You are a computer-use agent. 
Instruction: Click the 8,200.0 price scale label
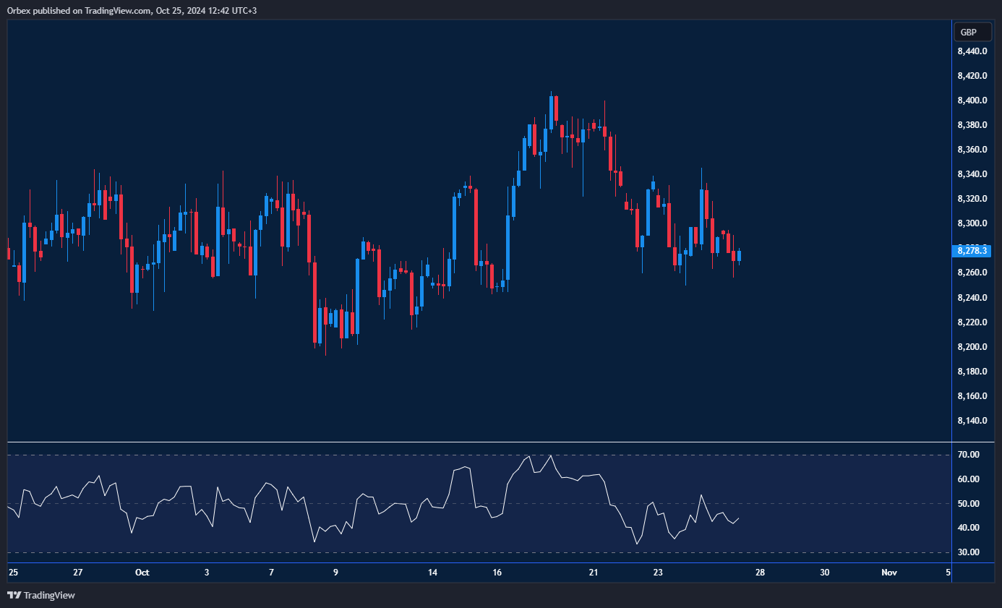(x=972, y=347)
